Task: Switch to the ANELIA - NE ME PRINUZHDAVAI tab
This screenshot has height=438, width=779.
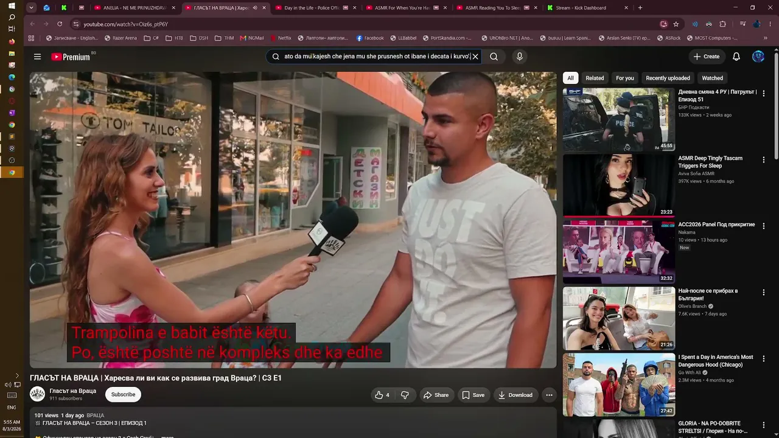Action: point(134,8)
